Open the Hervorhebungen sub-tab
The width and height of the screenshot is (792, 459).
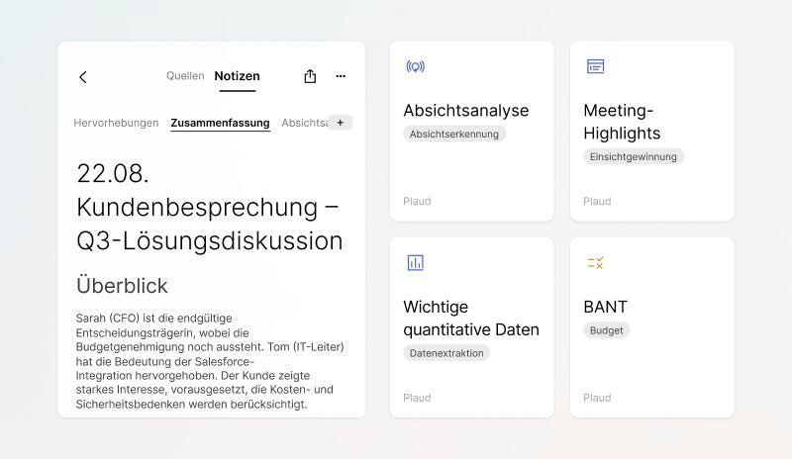[x=116, y=123]
